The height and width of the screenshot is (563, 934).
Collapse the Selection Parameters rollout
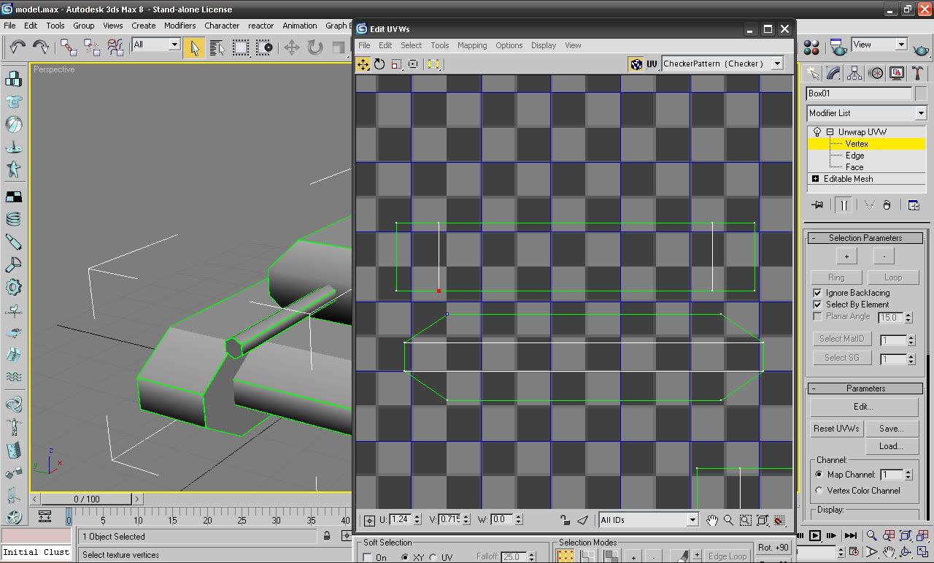click(865, 238)
